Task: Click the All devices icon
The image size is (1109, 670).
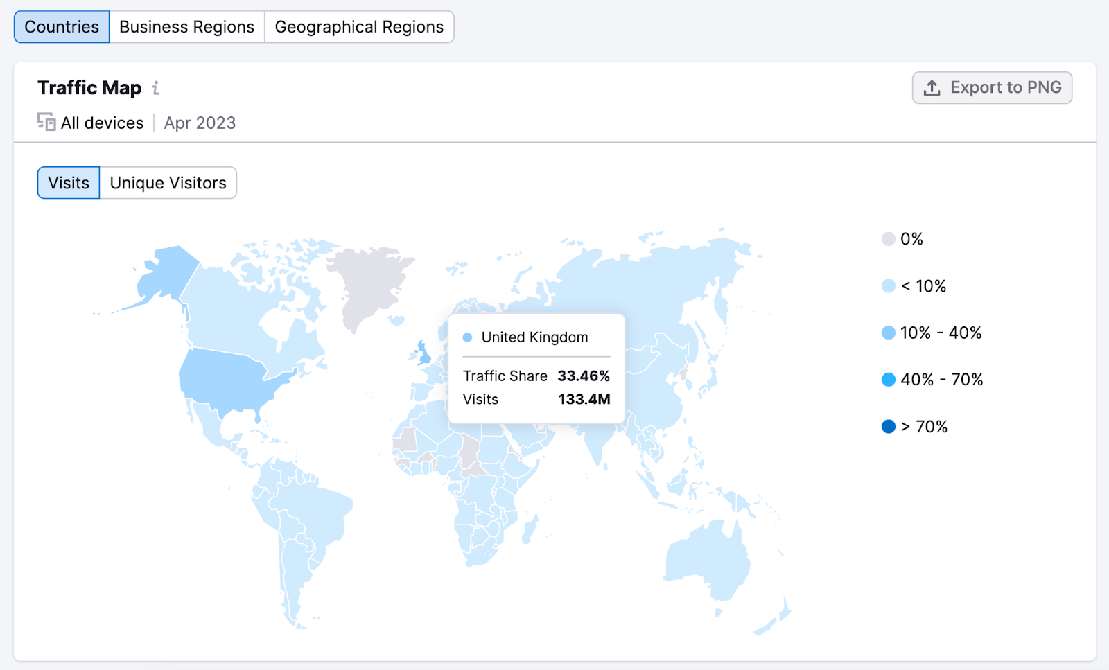Action: [x=46, y=123]
